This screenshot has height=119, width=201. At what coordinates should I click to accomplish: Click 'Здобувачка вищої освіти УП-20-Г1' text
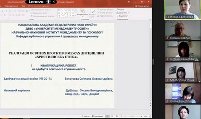28,79
